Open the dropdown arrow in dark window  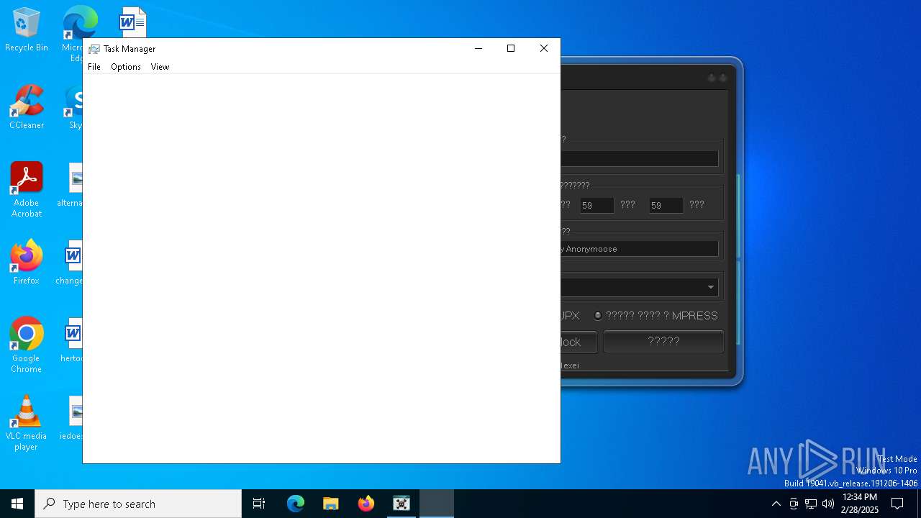click(x=711, y=287)
